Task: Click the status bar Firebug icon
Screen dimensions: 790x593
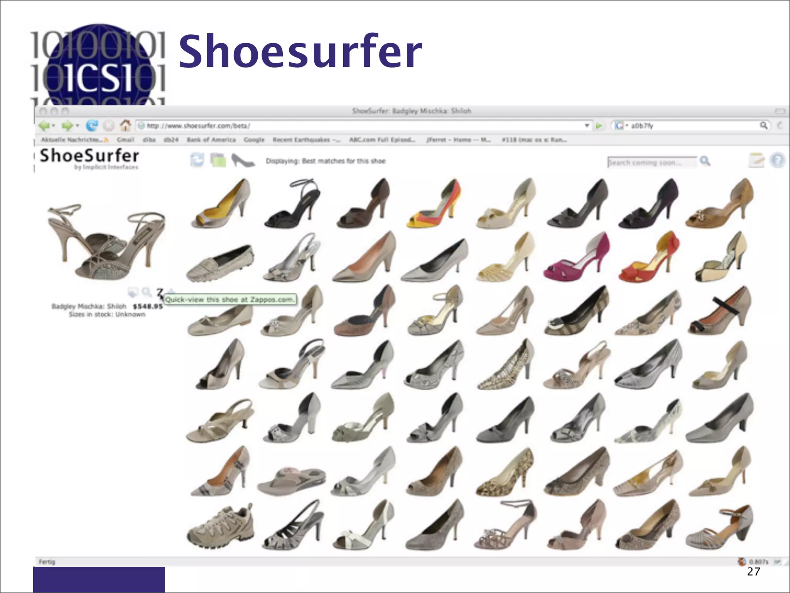Action: point(741,562)
